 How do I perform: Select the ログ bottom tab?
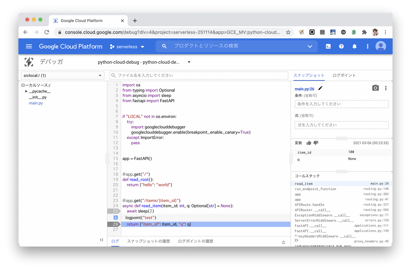pyautogui.click(x=115, y=241)
